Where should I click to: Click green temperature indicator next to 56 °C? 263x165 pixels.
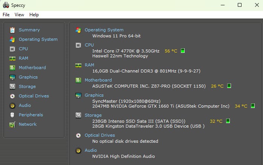pyautogui.click(x=183, y=51)
